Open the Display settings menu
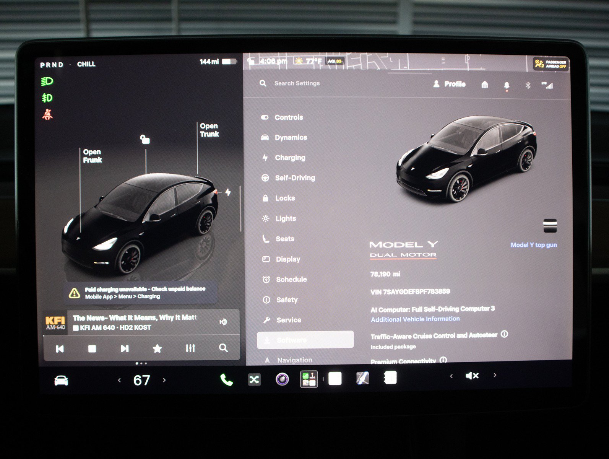Image resolution: width=609 pixels, height=459 pixels. (x=282, y=259)
